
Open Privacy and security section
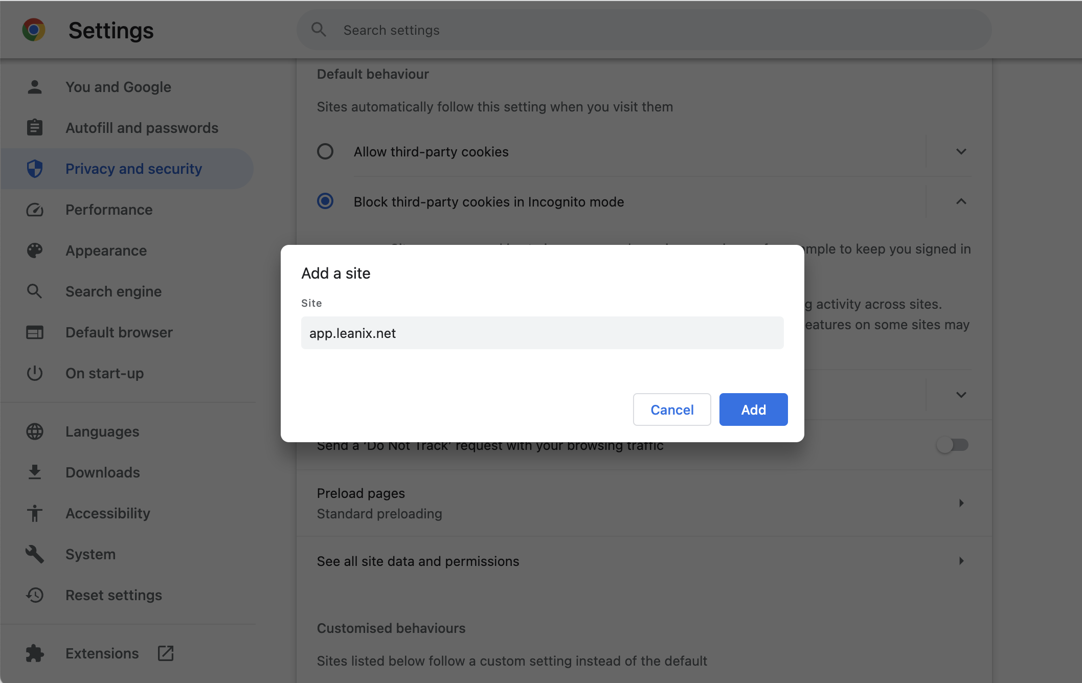click(x=133, y=169)
